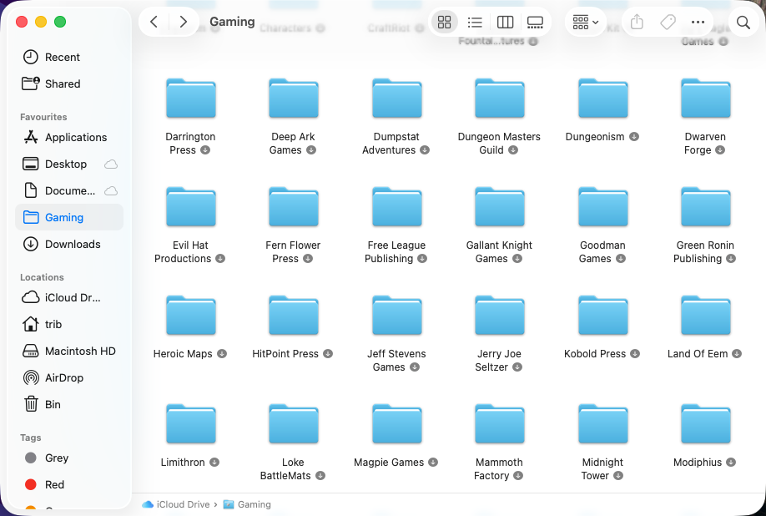The width and height of the screenshot is (766, 516).
Task: Click the cloud status icon beside Desktop
Action: click(x=111, y=164)
